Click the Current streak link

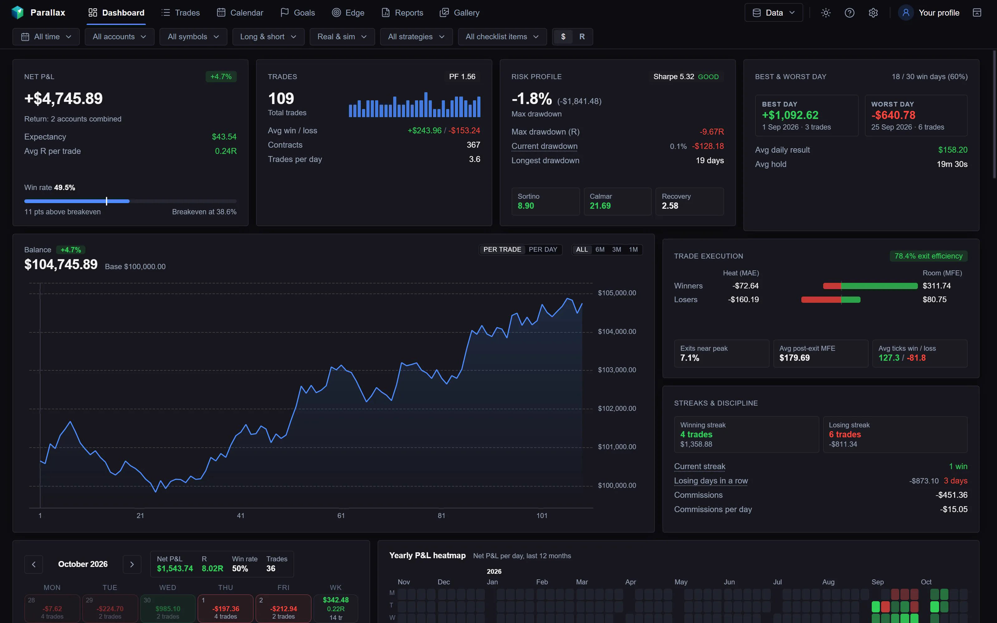pyautogui.click(x=699, y=466)
